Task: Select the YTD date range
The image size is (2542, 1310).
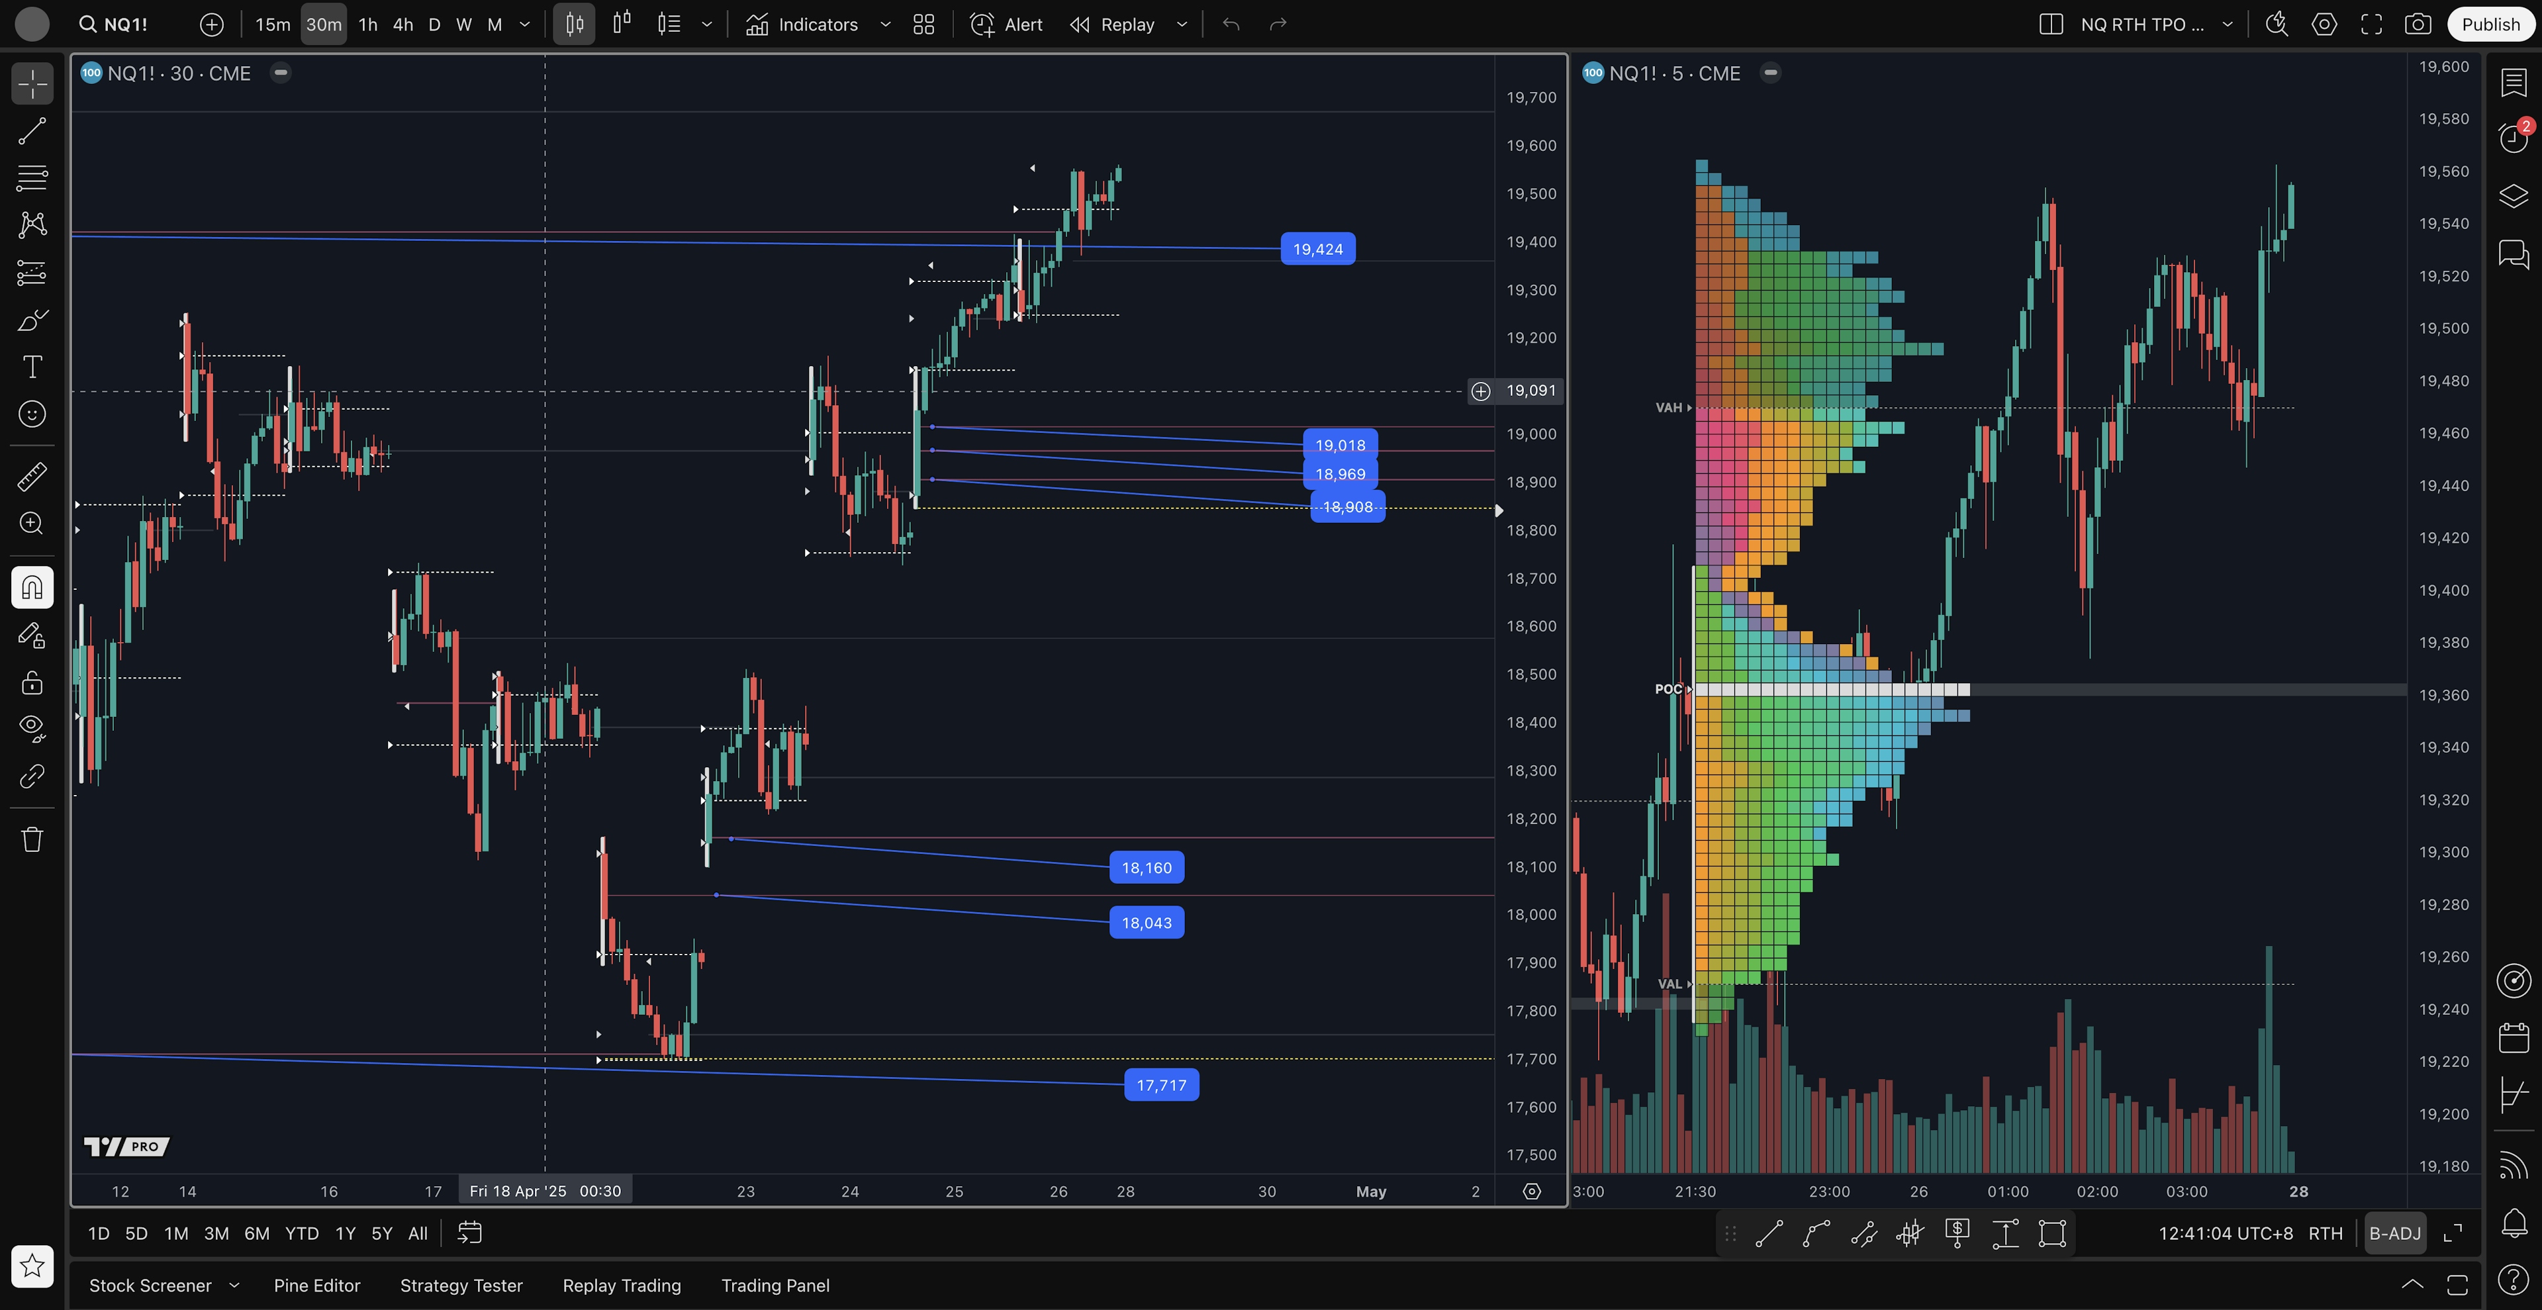Action: coord(301,1233)
